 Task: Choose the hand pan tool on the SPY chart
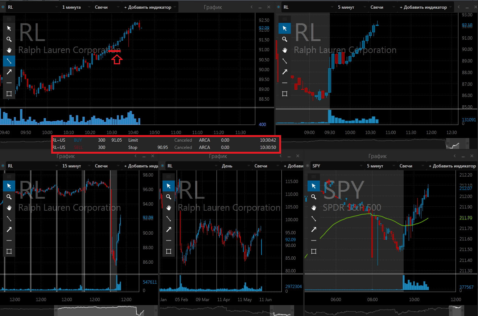click(x=314, y=207)
